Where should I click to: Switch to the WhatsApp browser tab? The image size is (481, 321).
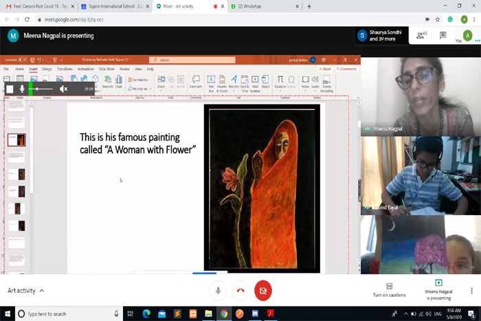(265, 6)
